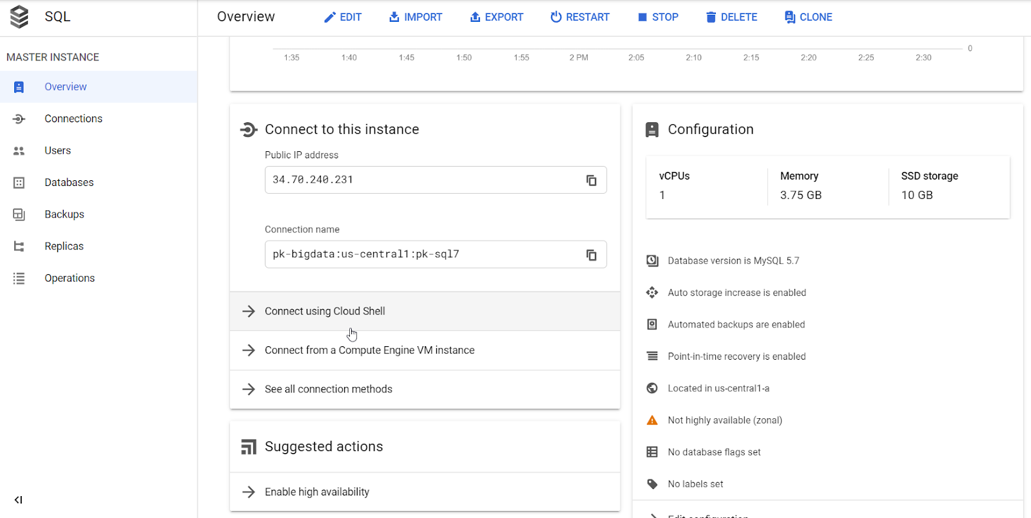Click 'Located in us-central1-a' text
Viewport: 1031px width, 518px height.
(718, 388)
